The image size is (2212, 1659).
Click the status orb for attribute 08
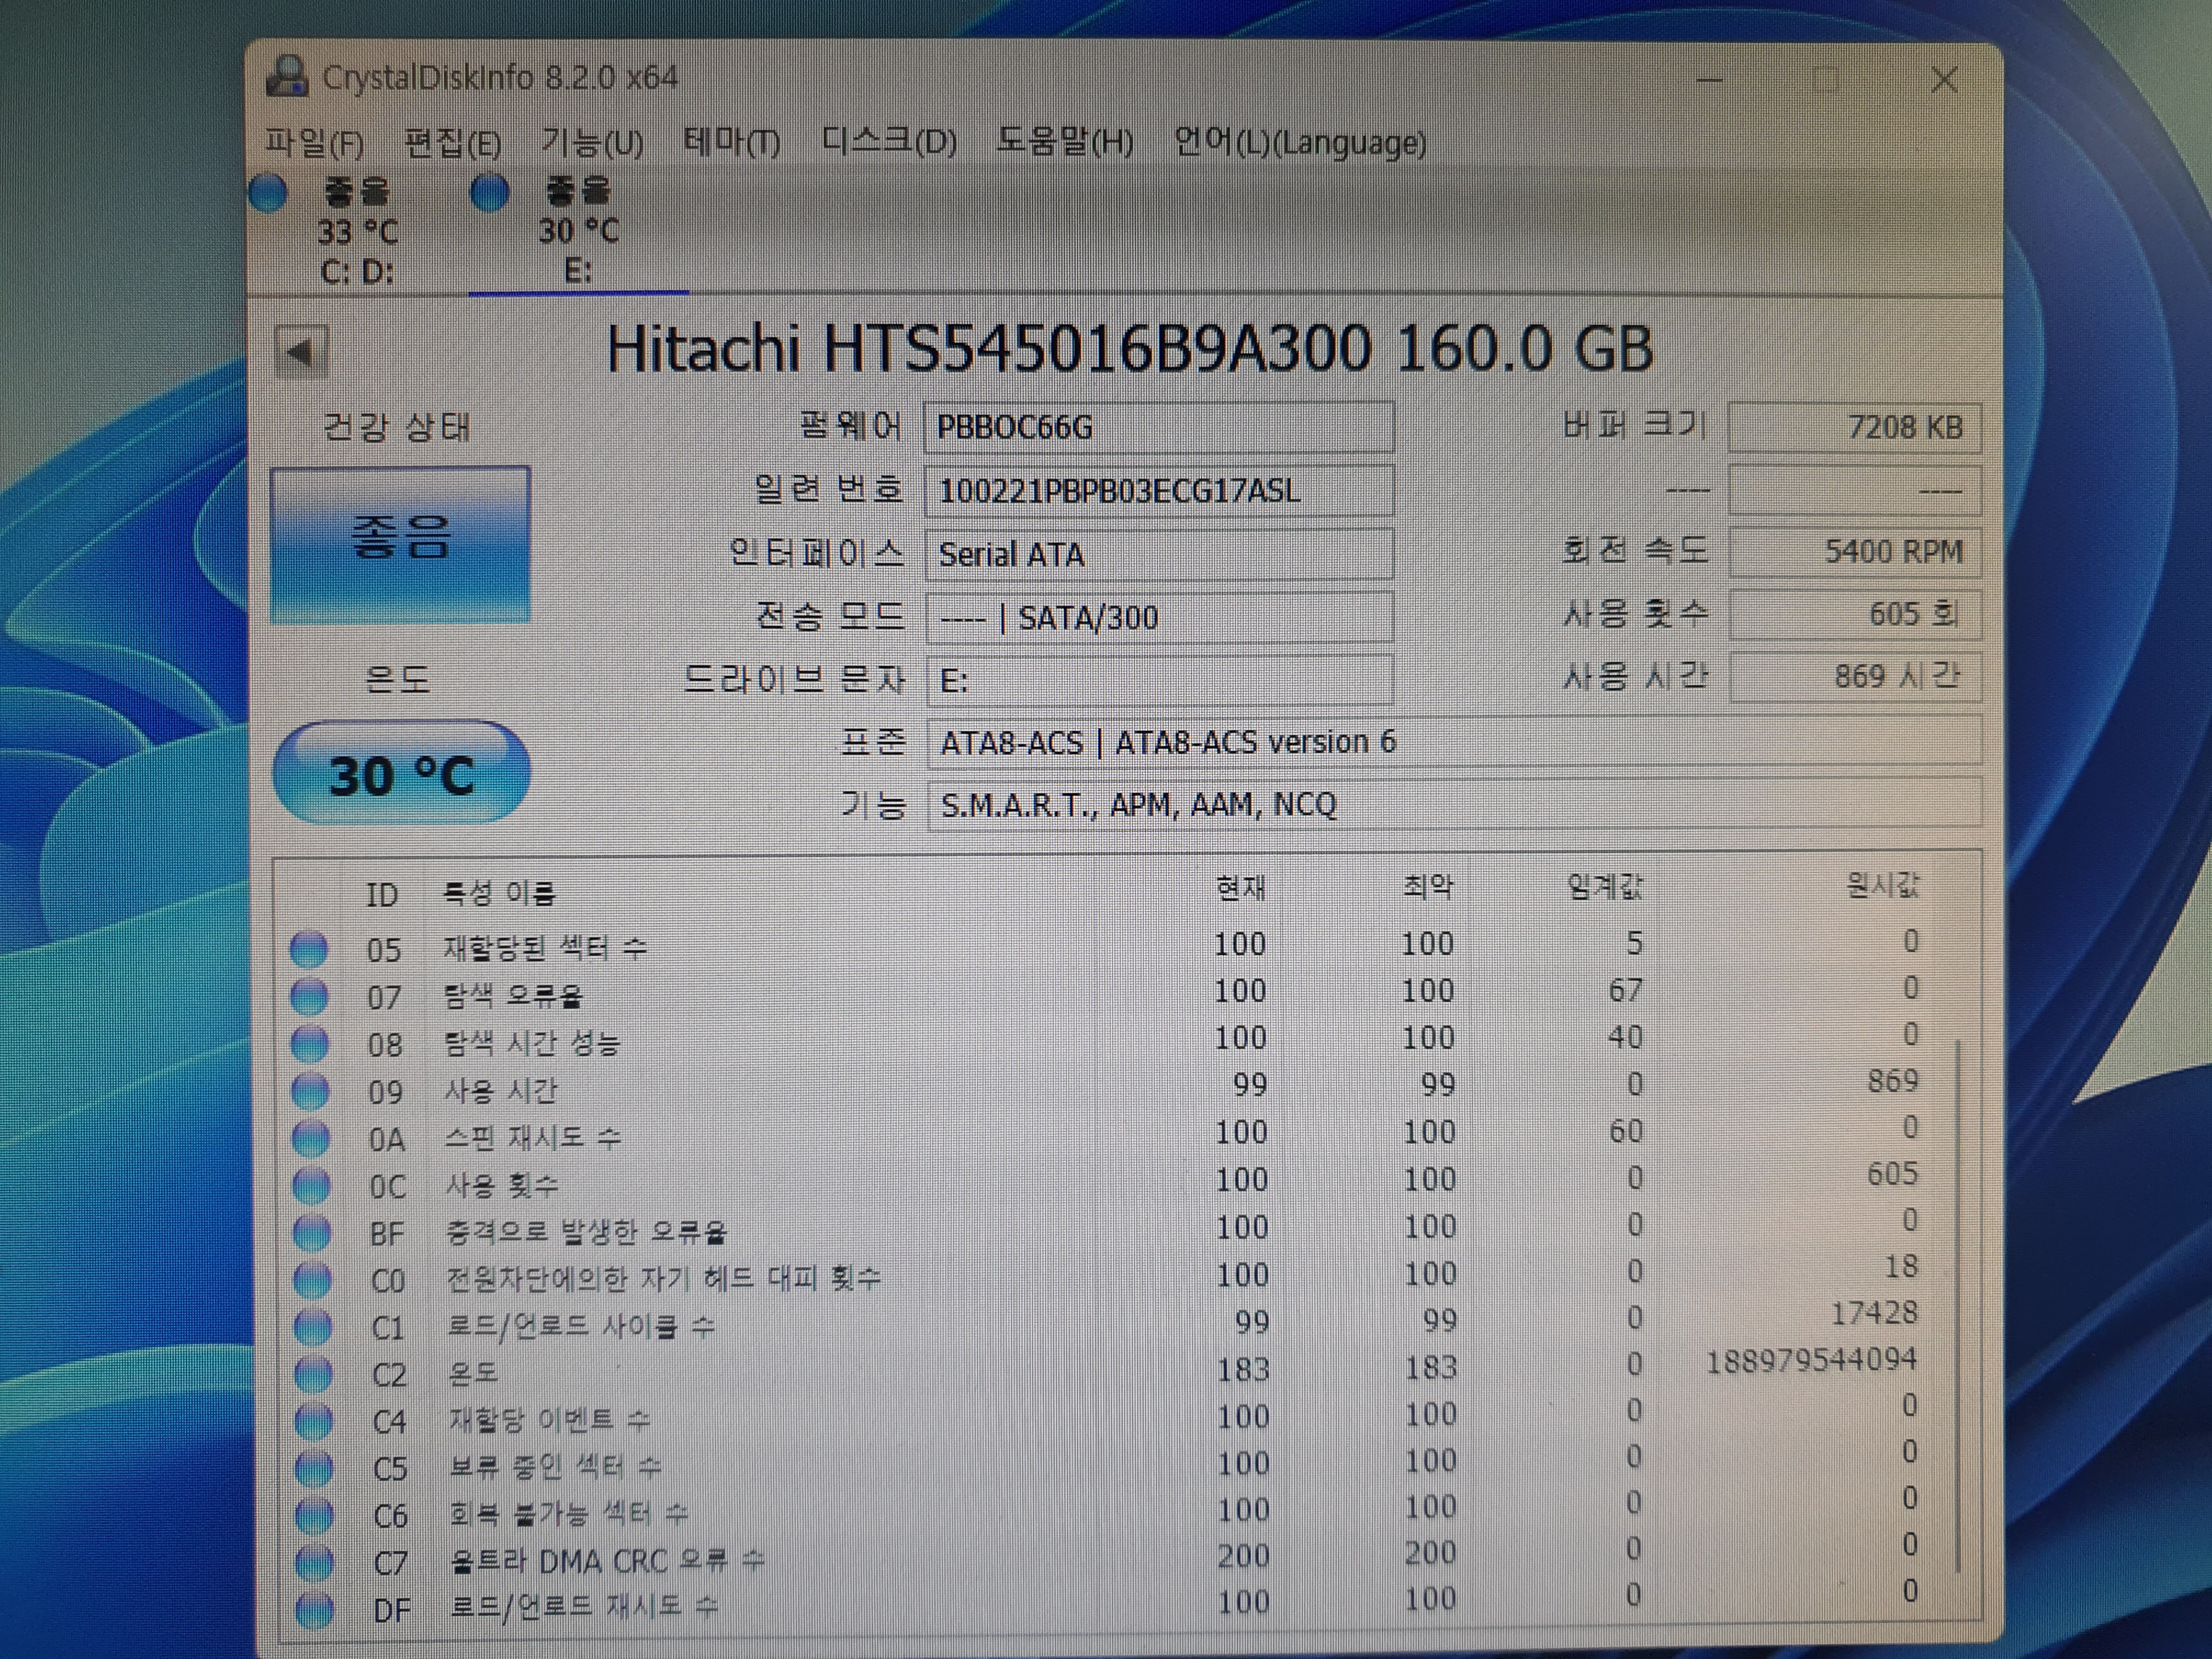309,1044
